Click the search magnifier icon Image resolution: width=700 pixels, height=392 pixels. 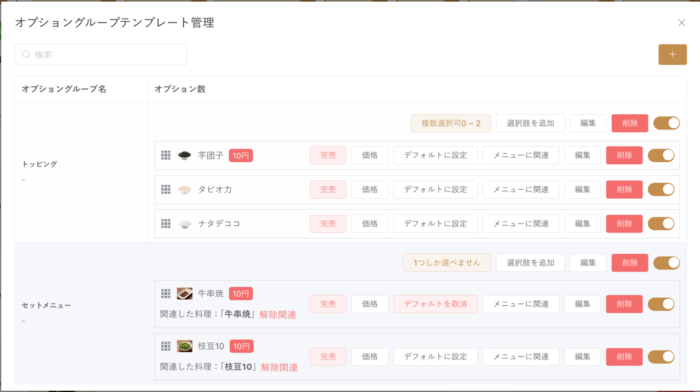(25, 54)
